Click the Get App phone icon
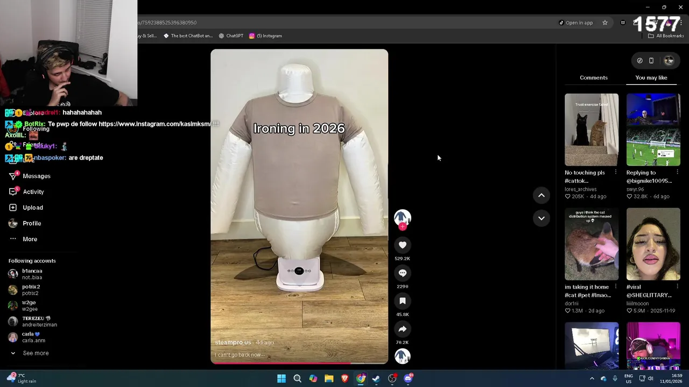 (x=651, y=61)
